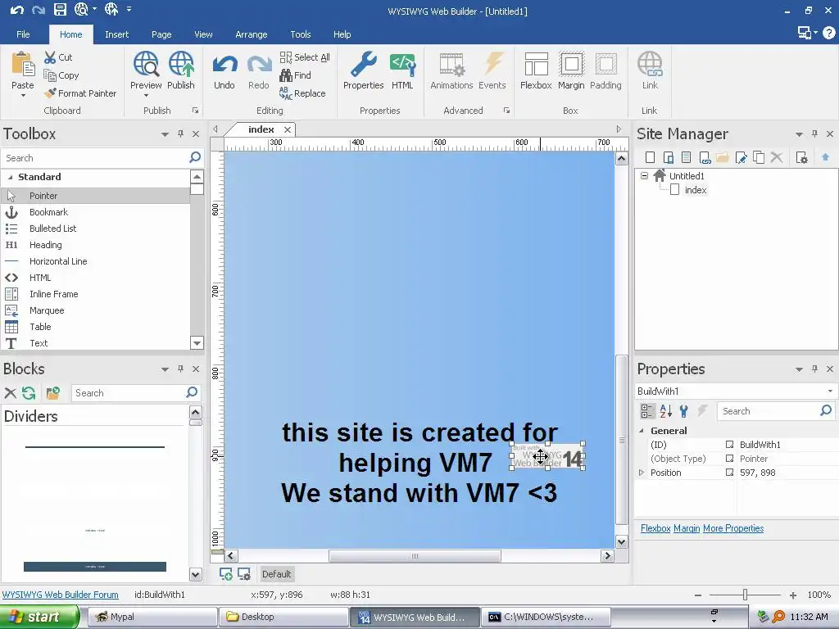This screenshot has height=629, width=839.
Task: Click the Margin link in Properties
Action: (x=687, y=528)
